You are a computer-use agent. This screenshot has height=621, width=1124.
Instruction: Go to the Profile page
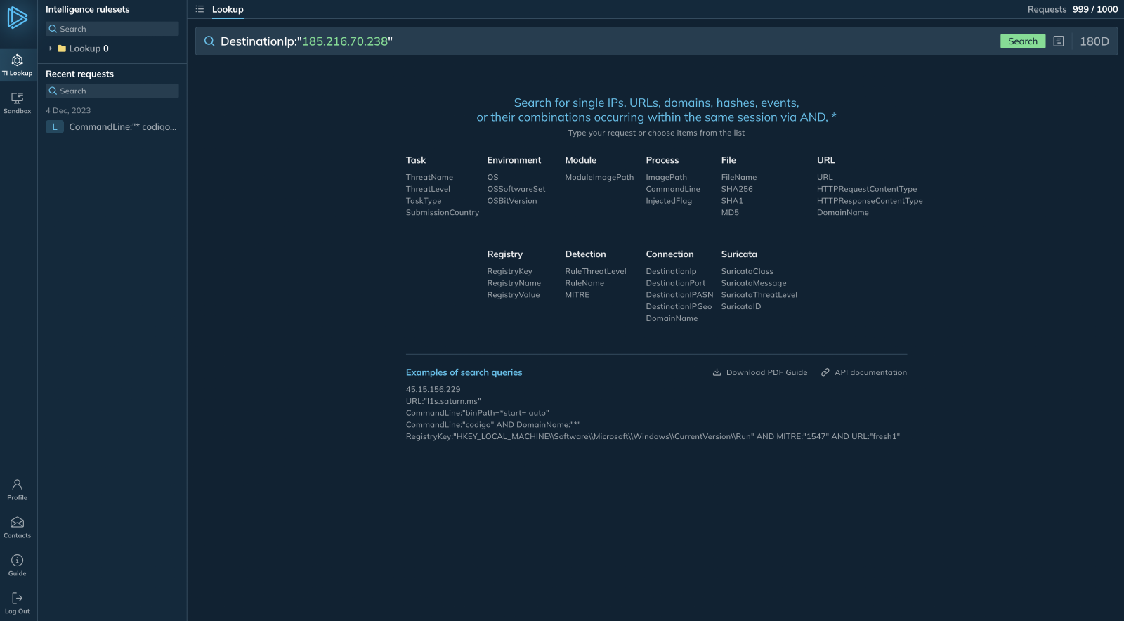point(18,490)
